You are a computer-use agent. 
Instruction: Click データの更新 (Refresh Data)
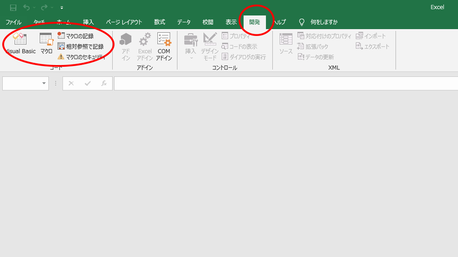pos(315,57)
